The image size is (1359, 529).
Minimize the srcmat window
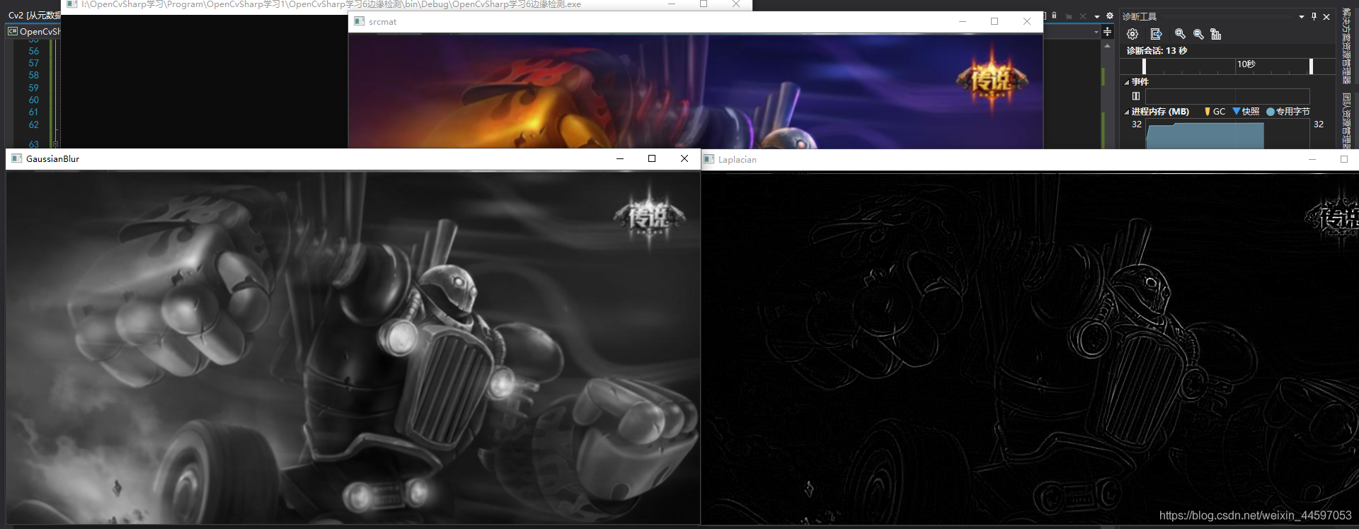coord(962,22)
